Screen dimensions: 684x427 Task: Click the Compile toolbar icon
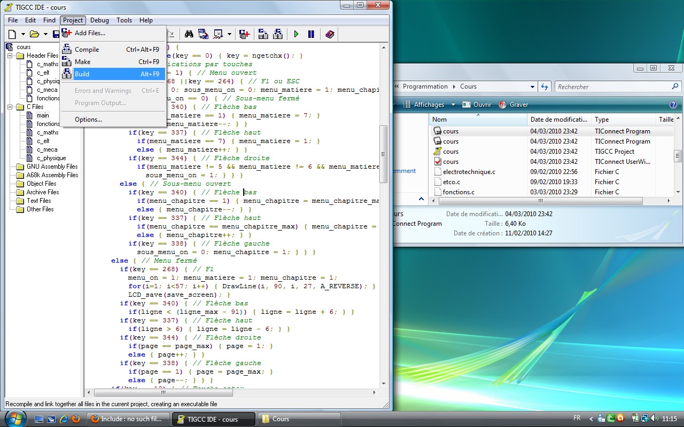click(263, 34)
